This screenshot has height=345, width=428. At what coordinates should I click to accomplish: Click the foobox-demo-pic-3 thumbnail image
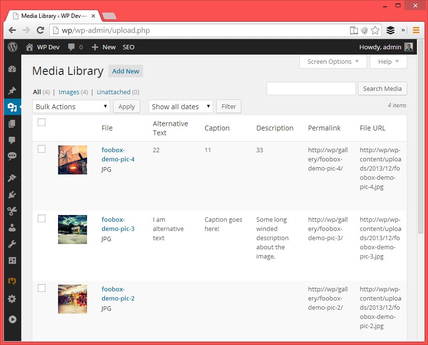(x=73, y=230)
